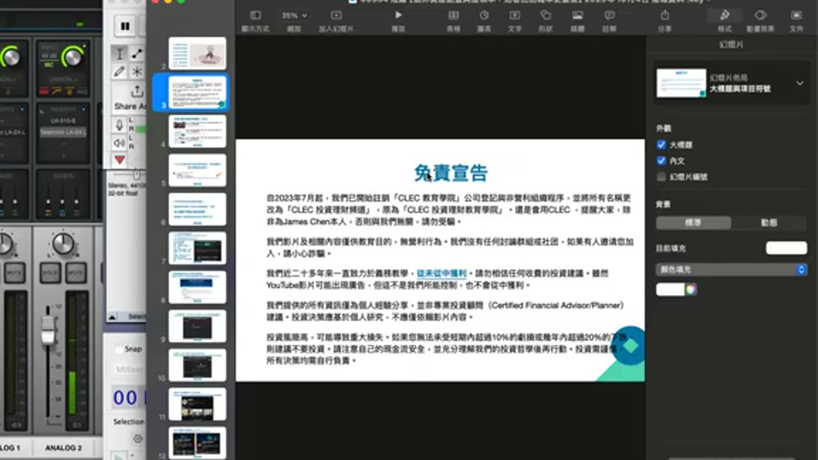Viewport: 818px width, 460px height.
Task: Select the pencil draw tool in audio editor
Action: point(119,72)
